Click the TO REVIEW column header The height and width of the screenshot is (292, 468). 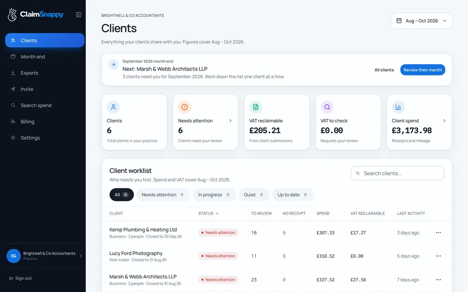click(261, 213)
